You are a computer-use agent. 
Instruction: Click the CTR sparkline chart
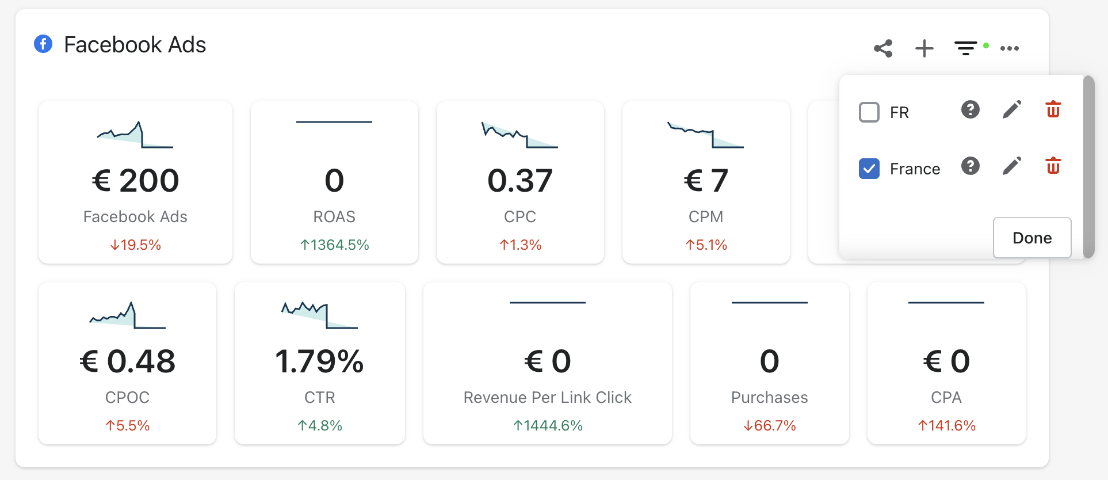pos(319,315)
